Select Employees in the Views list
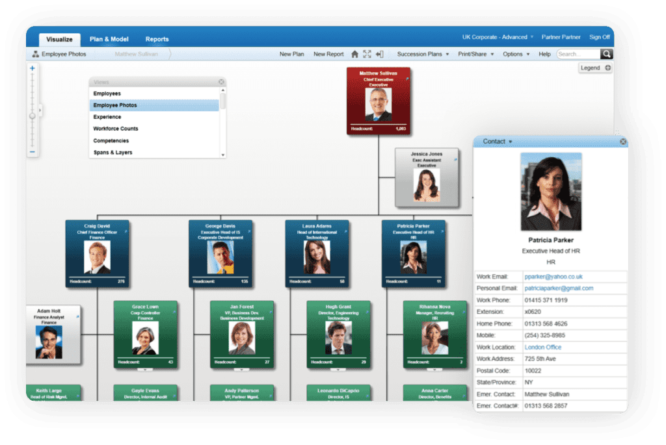The image size is (666, 445). click(154, 94)
